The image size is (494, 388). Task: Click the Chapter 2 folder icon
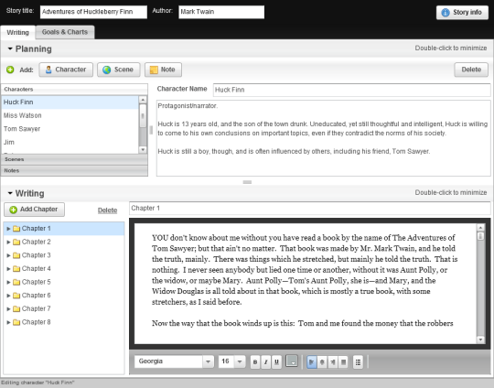[x=16, y=242]
